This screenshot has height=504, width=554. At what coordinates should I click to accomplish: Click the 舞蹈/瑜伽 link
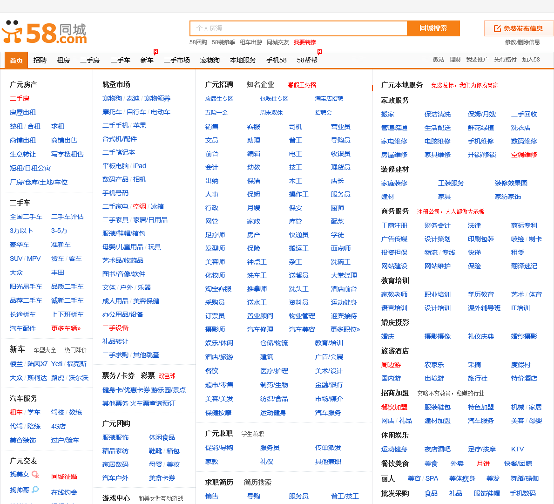pyautogui.click(x=524, y=478)
